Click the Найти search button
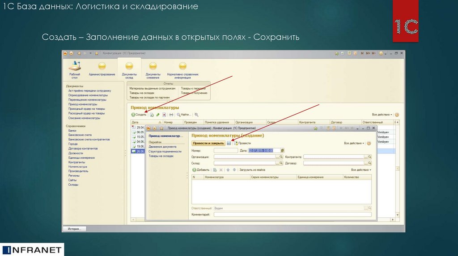Screen dimensions: 458x256 (x=184, y=115)
